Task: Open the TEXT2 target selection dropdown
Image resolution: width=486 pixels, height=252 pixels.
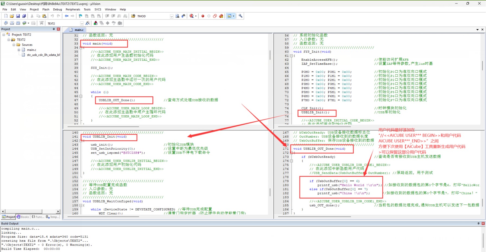Action: [x=82, y=23]
